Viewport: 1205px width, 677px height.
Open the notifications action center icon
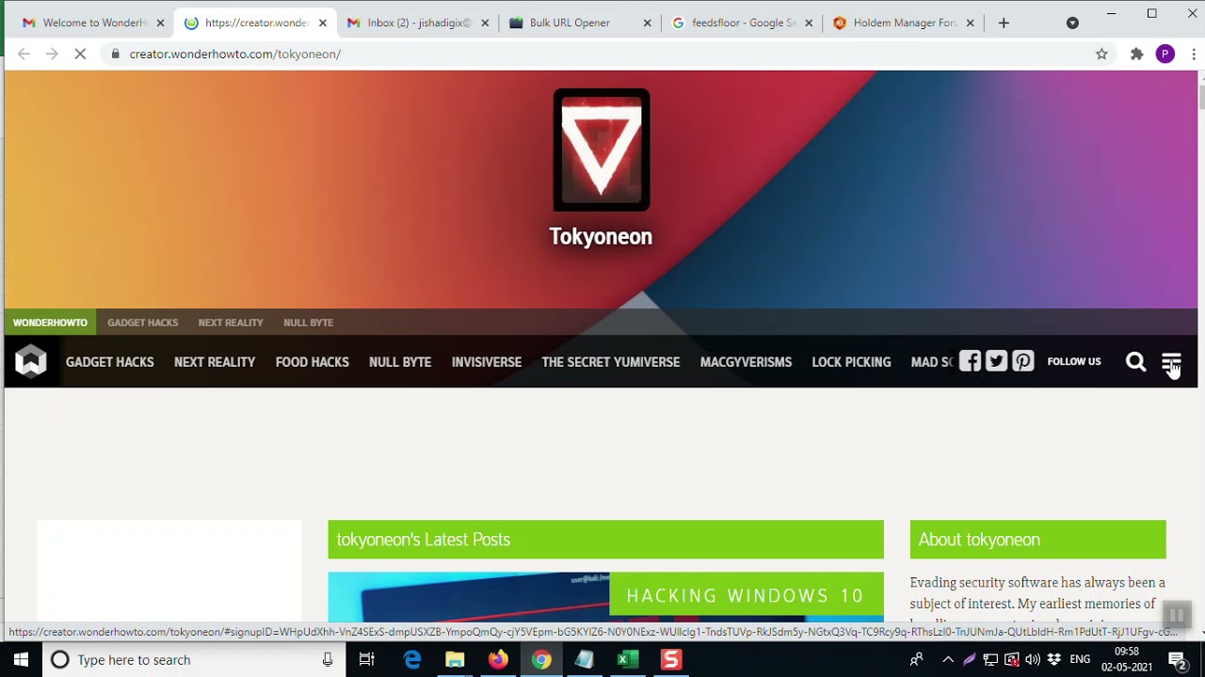point(1177,660)
